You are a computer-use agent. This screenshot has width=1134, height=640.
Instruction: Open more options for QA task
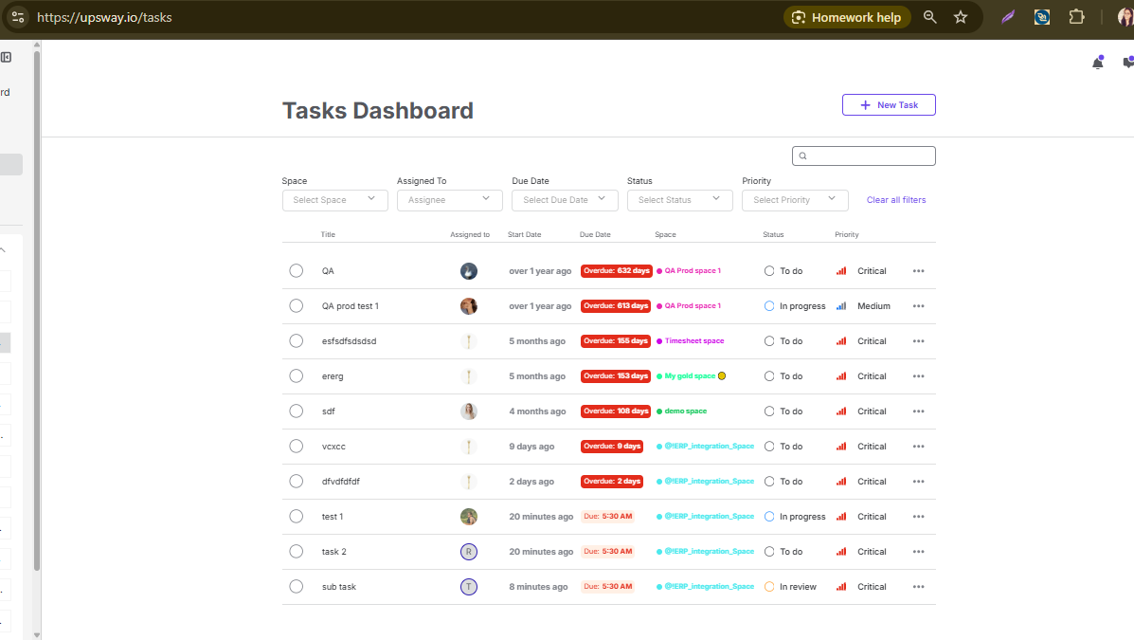[x=918, y=271]
